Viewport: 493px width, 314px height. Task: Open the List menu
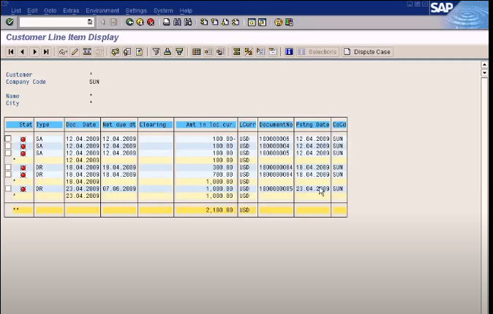pos(16,11)
